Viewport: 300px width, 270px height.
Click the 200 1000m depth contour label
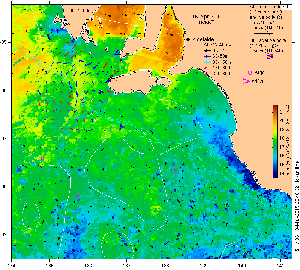pyautogui.click(x=79, y=11)
